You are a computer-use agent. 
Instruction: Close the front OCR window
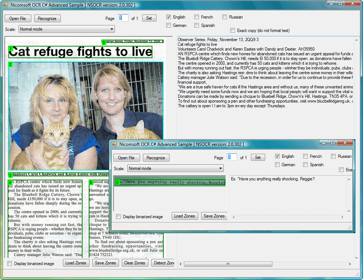coord(345,143)
